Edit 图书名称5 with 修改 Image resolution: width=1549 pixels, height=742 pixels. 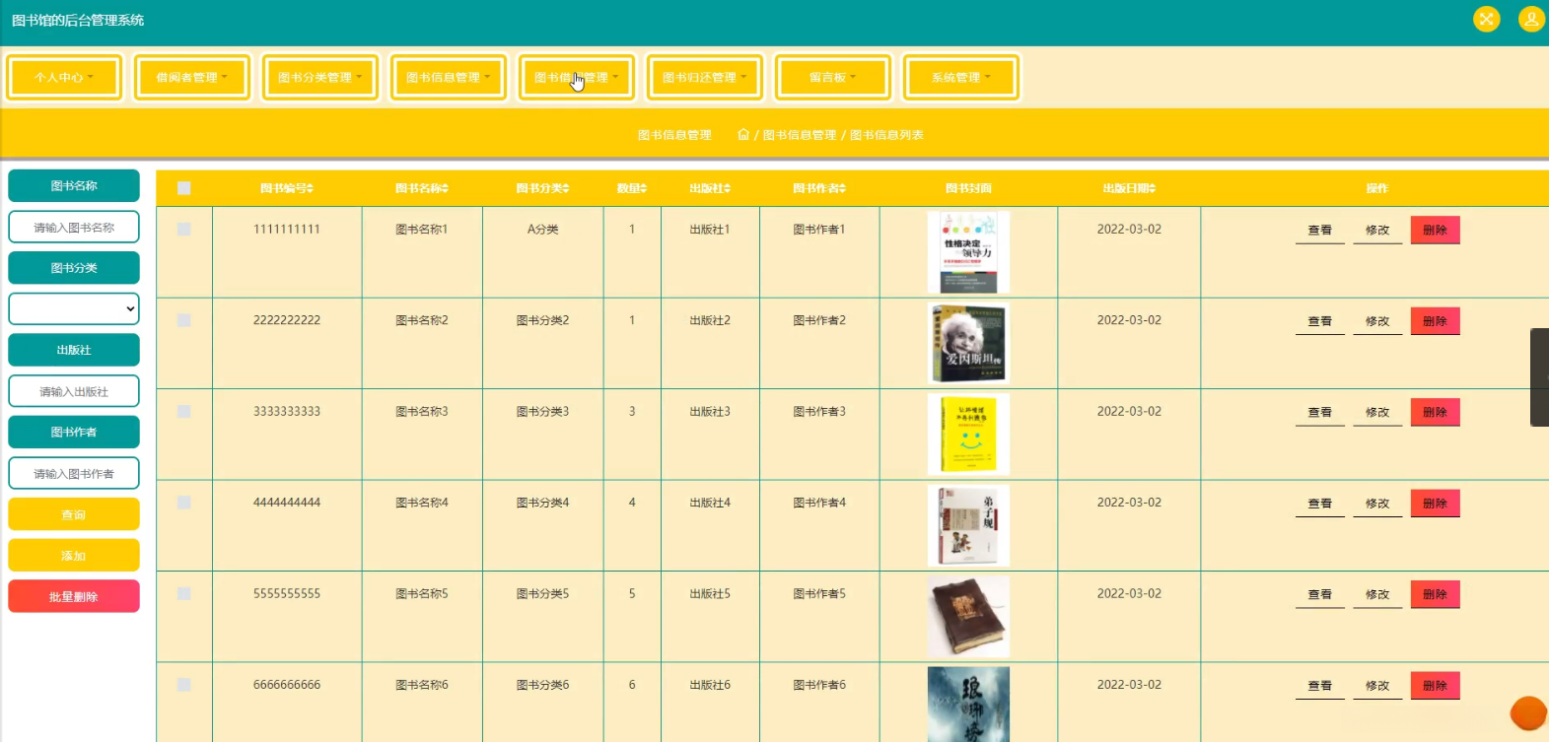[1377, 595]
